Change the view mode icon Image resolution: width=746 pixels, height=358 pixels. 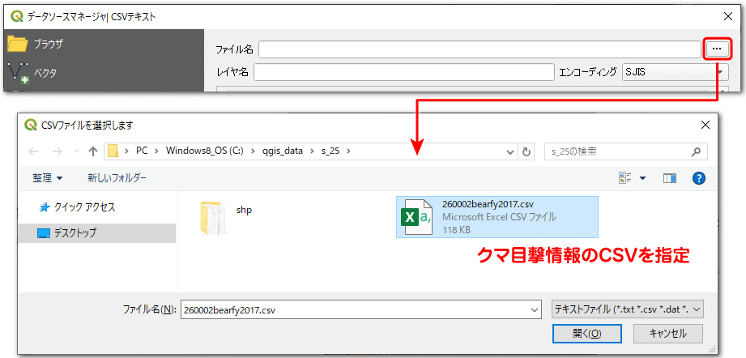pyautogui.click(x=625, y=178)
